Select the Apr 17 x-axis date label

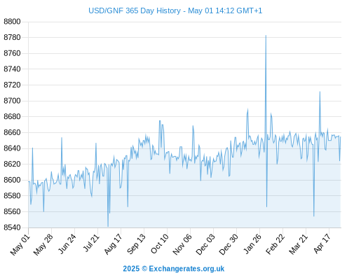click(x=322, y=244)
